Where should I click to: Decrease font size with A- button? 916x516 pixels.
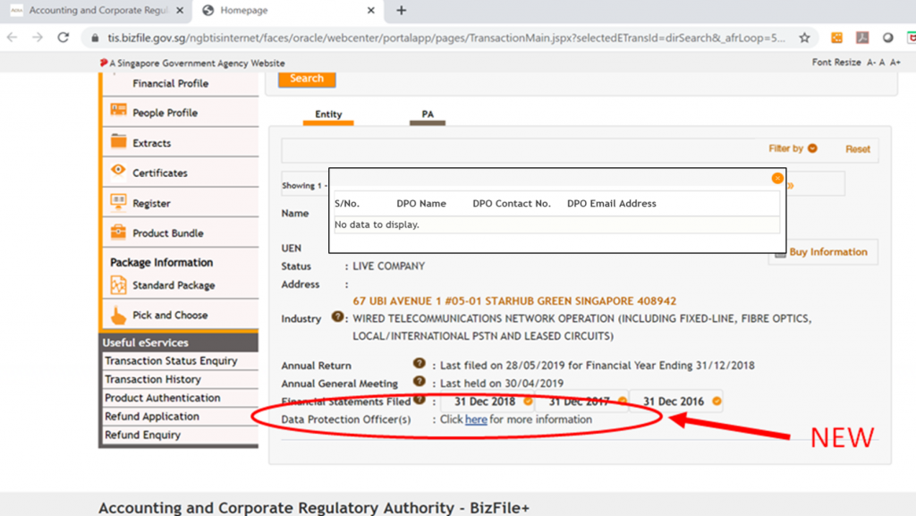pyautogui.click(x=871, y=63)
